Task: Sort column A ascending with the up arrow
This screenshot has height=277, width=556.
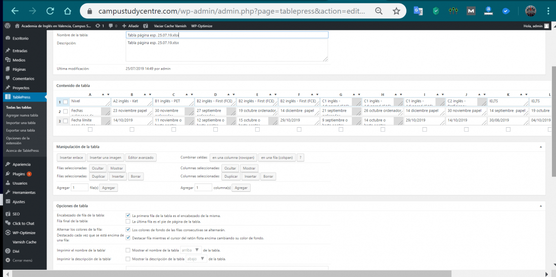Action: point(103,94)
